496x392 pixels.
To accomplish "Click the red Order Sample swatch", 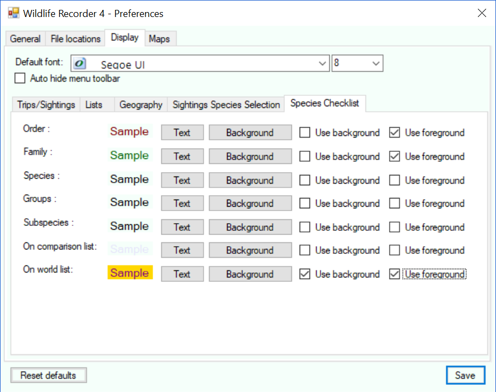I will 129,132.
